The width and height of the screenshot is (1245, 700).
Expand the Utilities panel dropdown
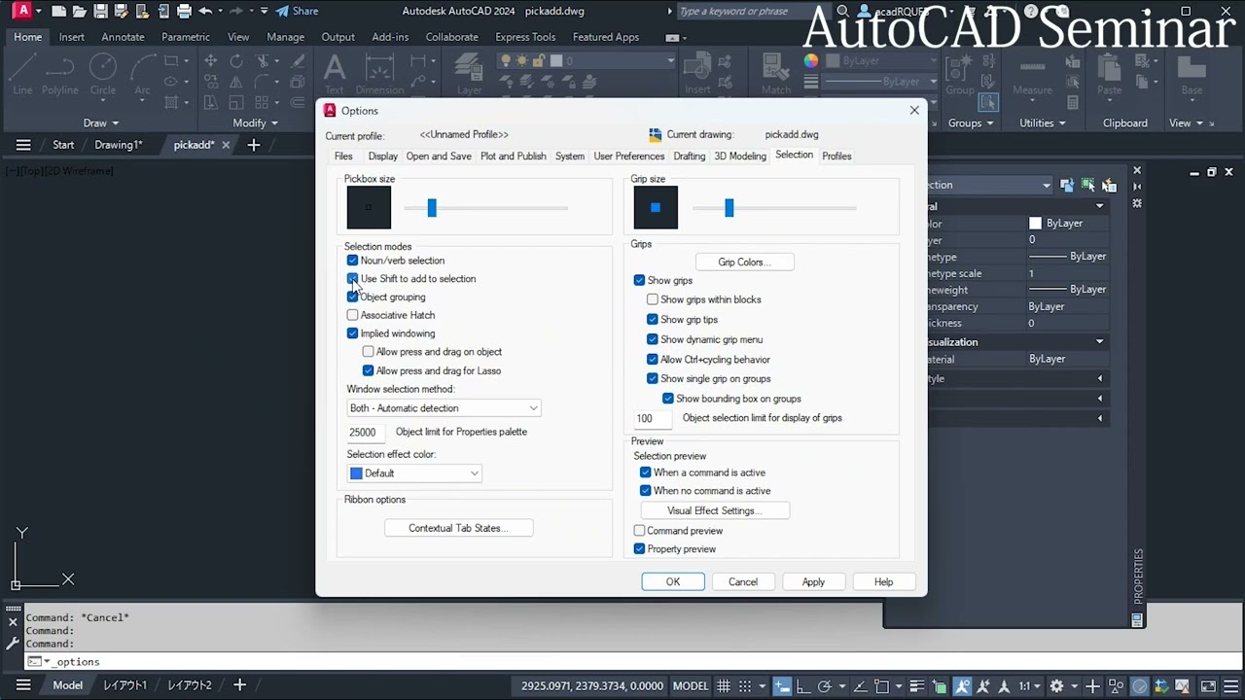1042,123
